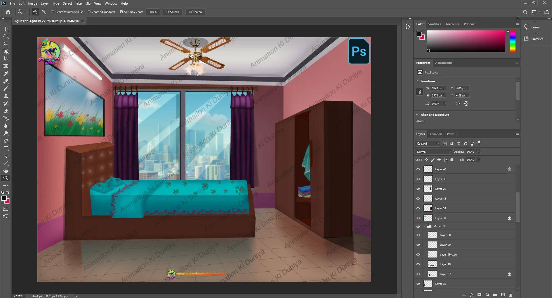552x298 pixels.
Task: Select the Lasso tool
Action: [6, 44]
